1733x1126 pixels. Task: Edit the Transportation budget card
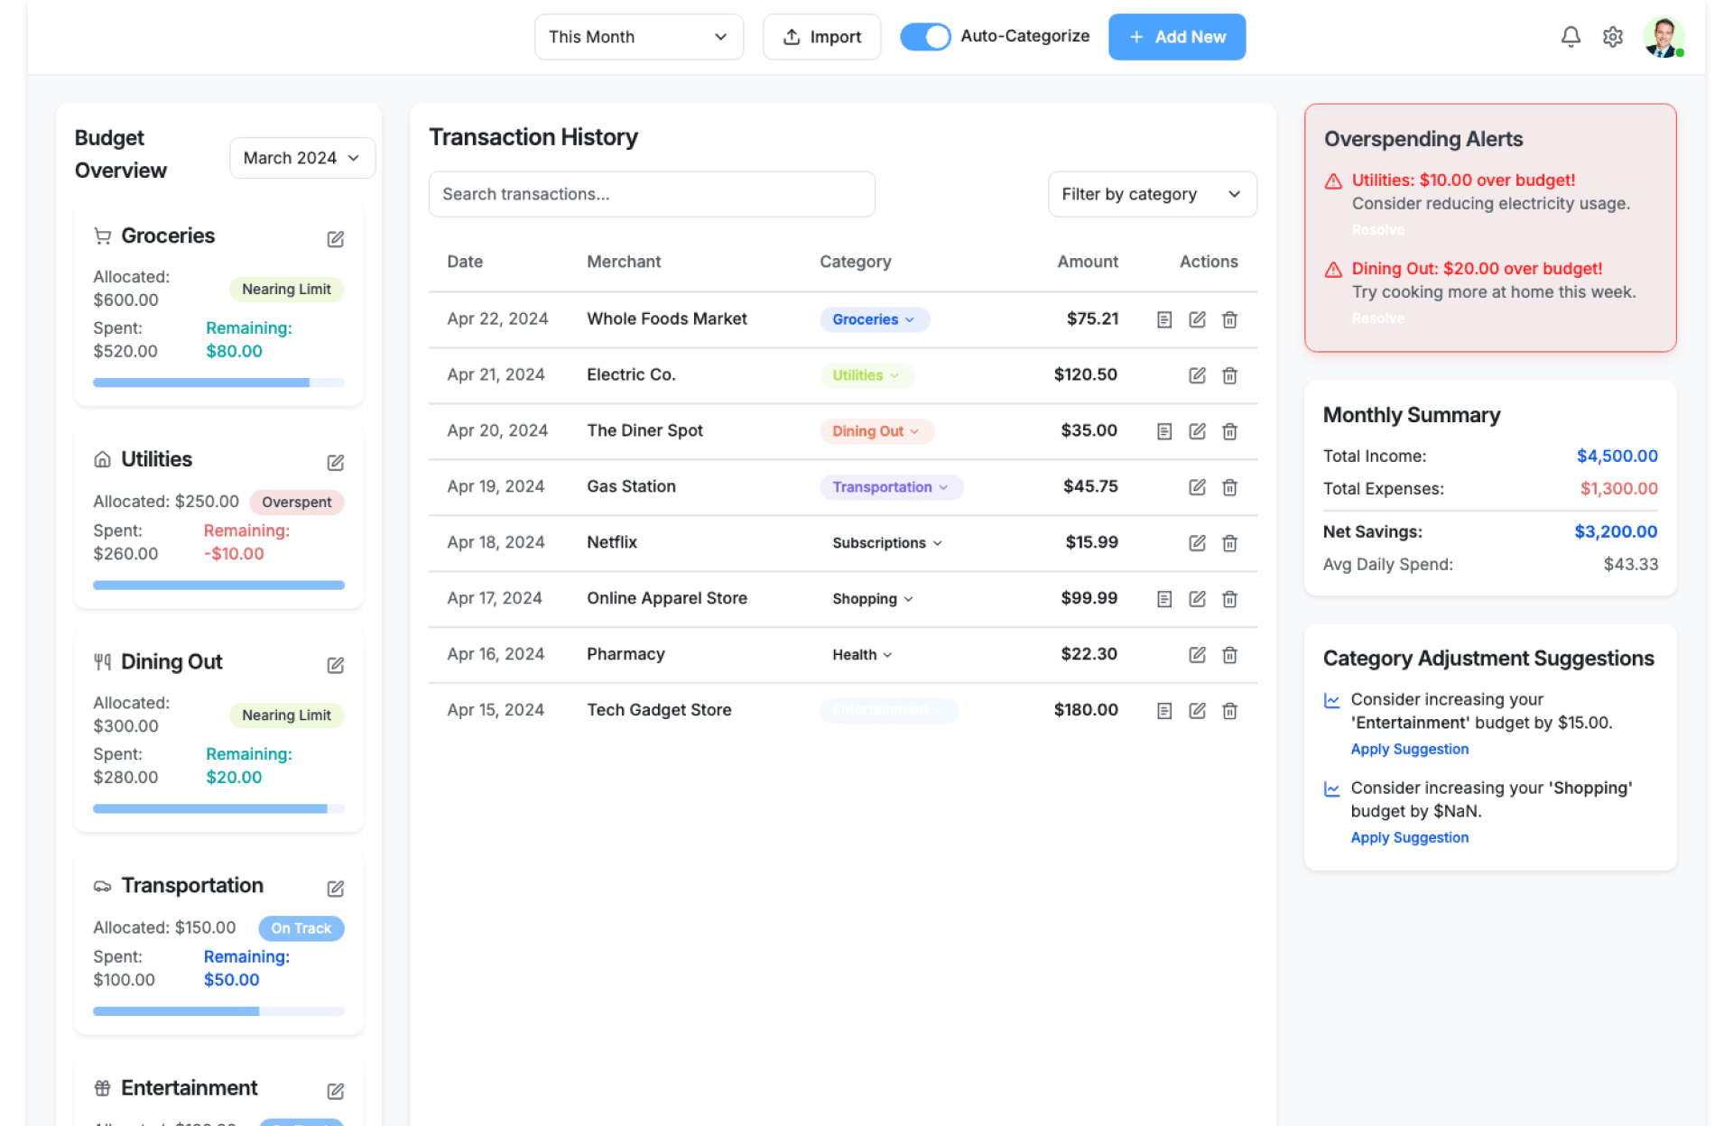click(x=335, y=889)
